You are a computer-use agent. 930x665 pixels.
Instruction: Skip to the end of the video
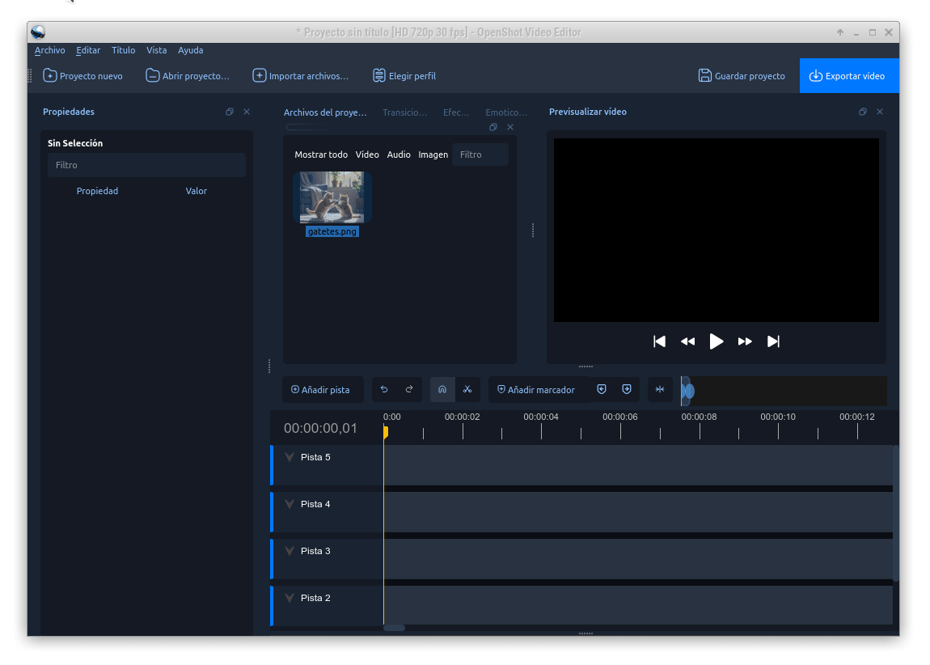coord(773,341)
